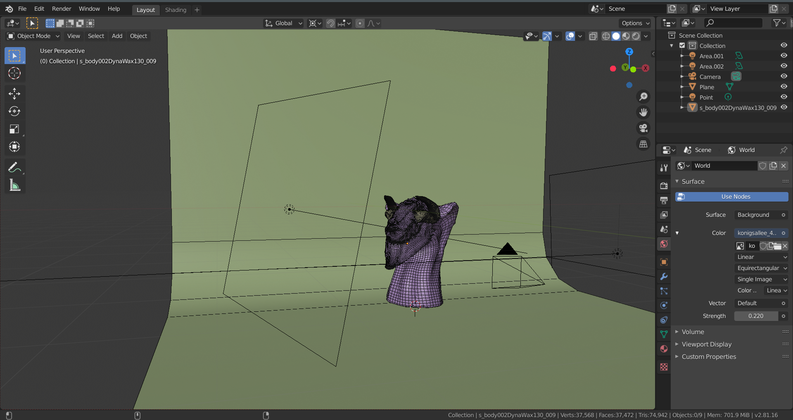The image size is (793, 420).
Task: Click the viewport zoom gizmo
Action: (643, 97)
